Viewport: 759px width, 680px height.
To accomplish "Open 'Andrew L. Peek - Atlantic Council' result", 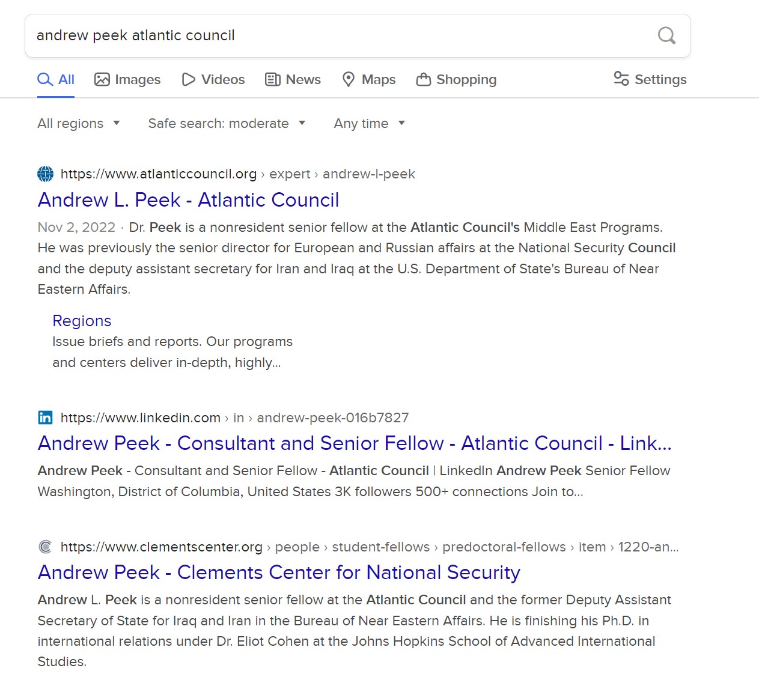I will click(x=188, y=200).
